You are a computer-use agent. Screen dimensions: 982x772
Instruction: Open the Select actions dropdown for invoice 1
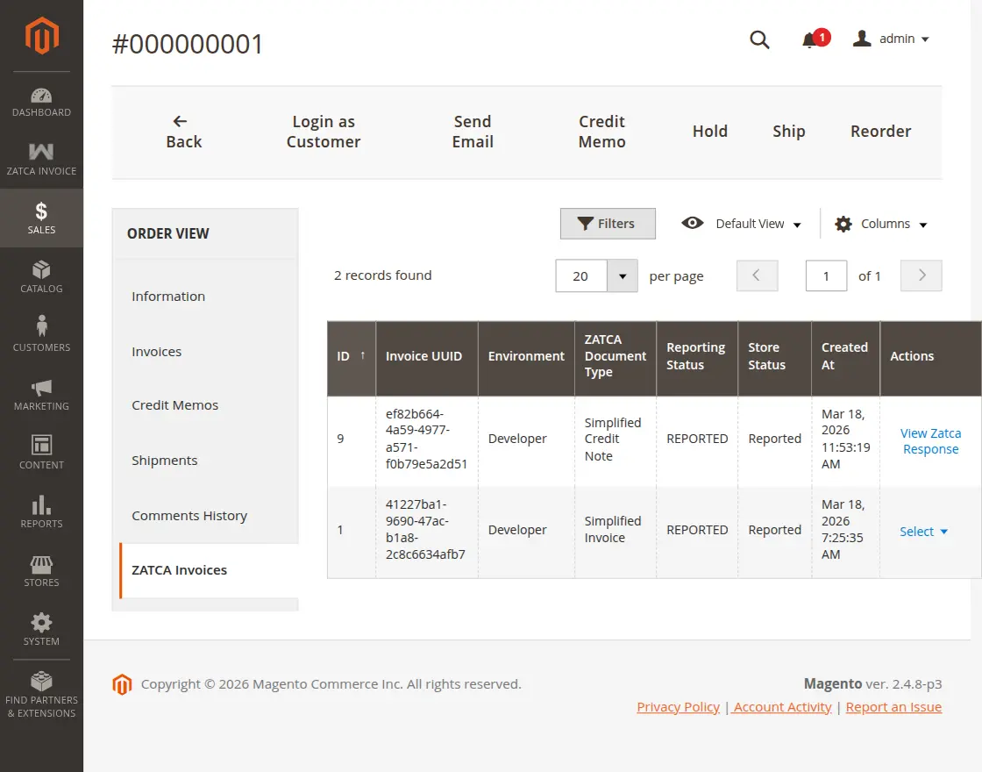point(923,531)
